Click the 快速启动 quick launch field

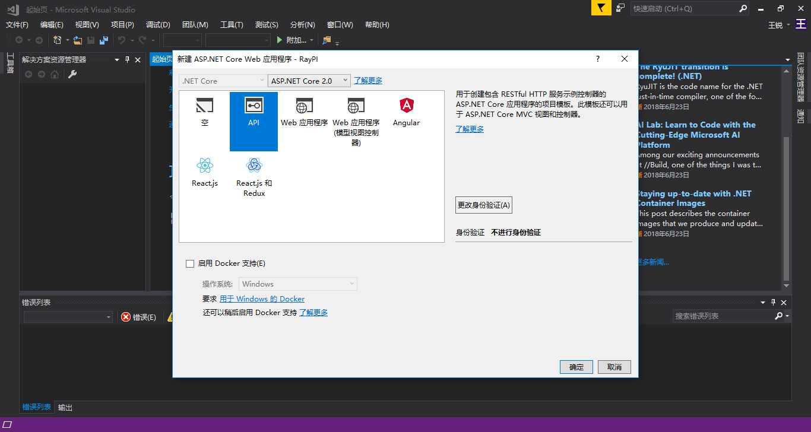684,8
